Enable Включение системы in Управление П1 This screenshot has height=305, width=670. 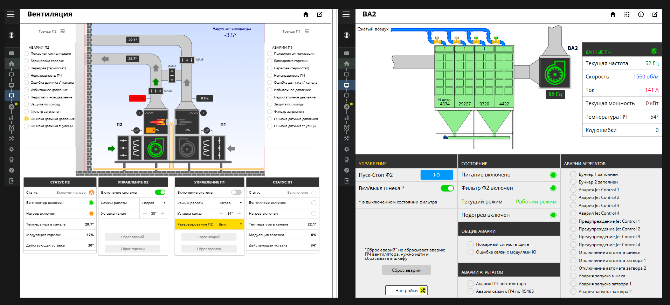coord(236,192)
